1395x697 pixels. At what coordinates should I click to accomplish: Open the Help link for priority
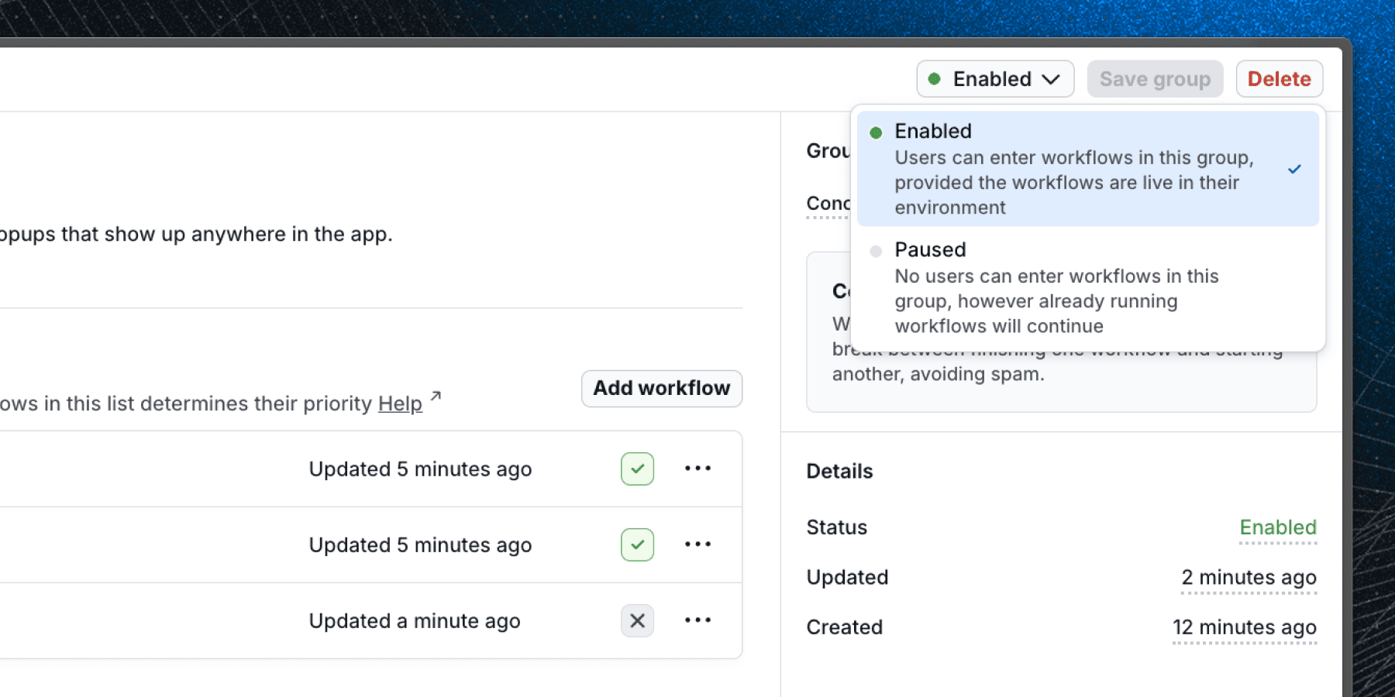(x=400, y=403)
